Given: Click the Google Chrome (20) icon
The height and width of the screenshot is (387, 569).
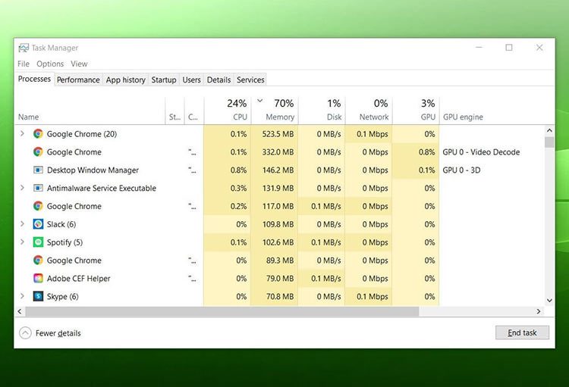Looking at the screenshot, I should point(38,134).
